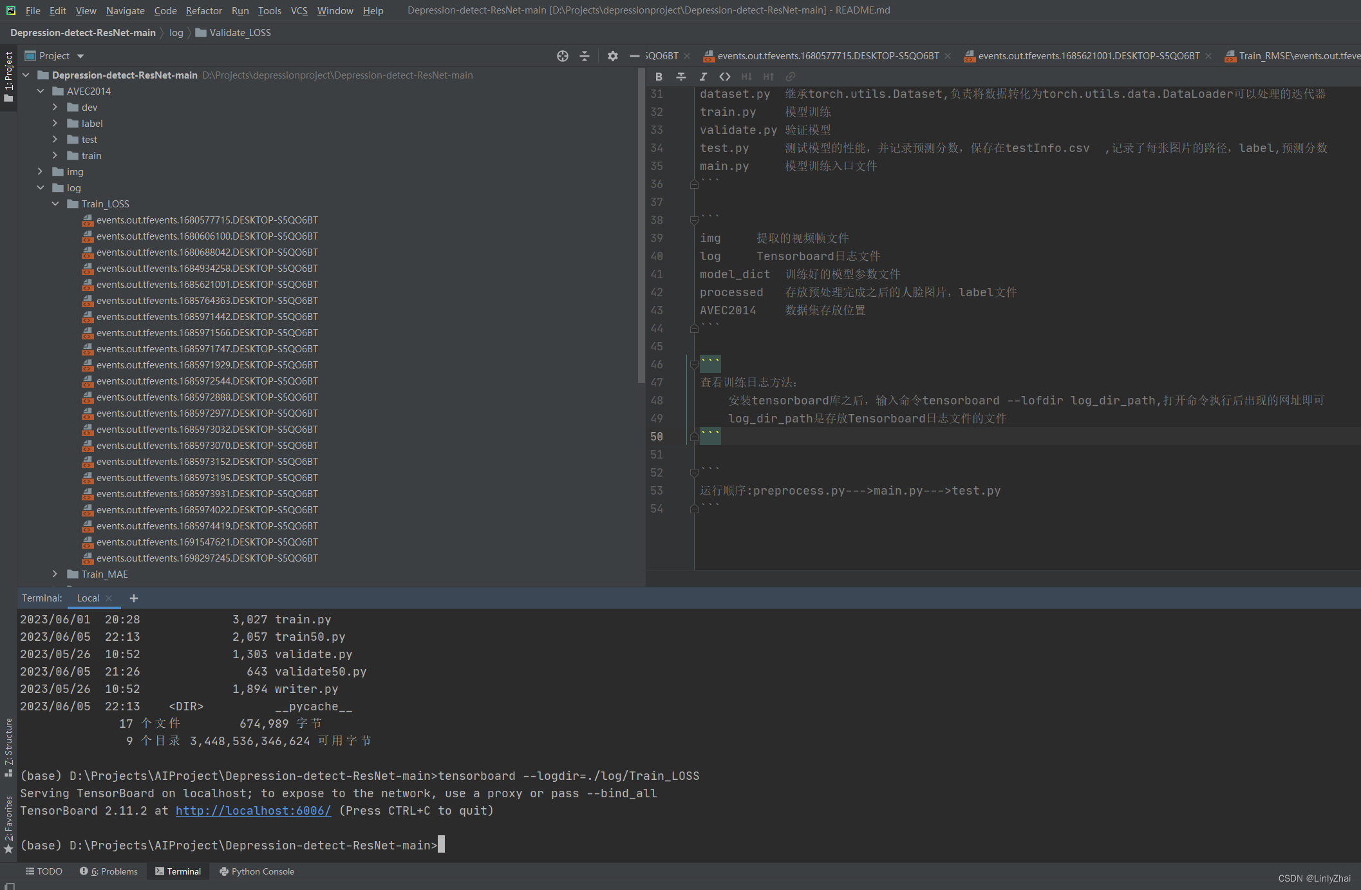The image size is (1361, 890).
Task: Collapse All folders via the Project panel icon
Action: point(584,56)
